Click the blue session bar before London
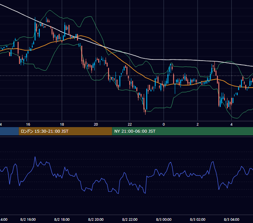 9,131
